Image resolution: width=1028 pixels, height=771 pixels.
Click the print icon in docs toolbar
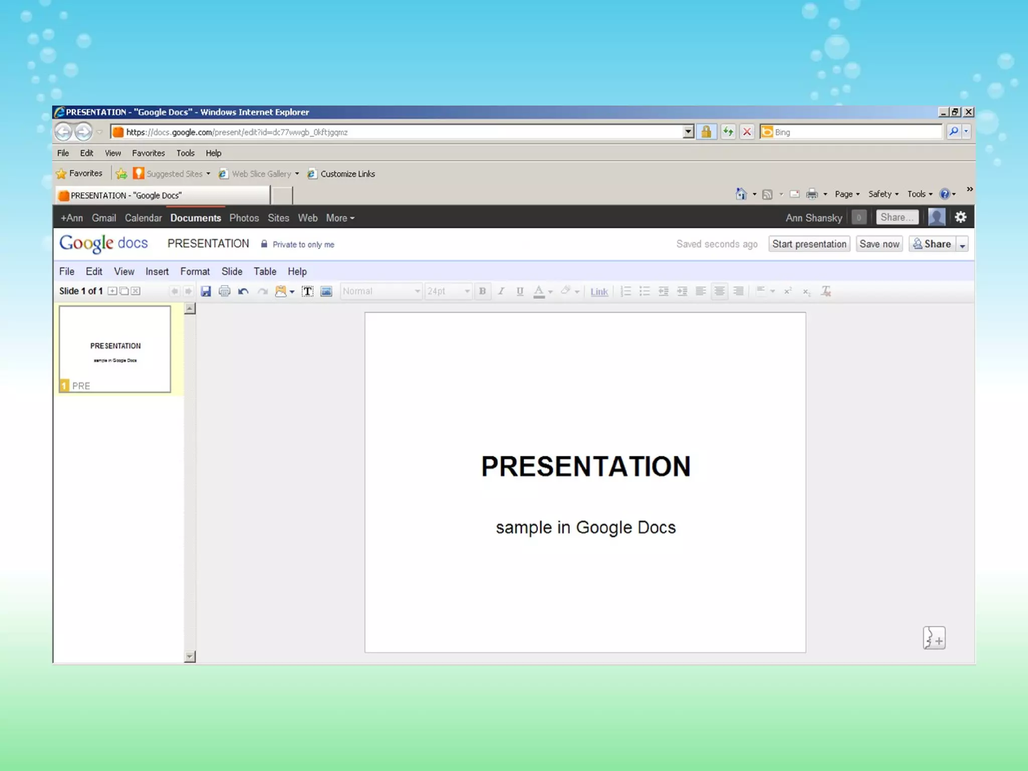[x=224, y=291]
